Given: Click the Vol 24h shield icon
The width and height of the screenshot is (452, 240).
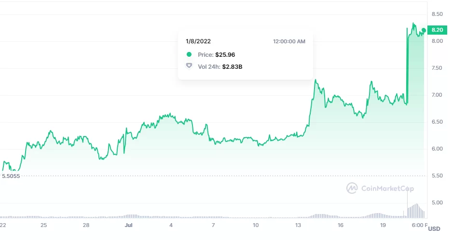Looking at the screenshot, I should pyautogui.click(x=189, y=66).
